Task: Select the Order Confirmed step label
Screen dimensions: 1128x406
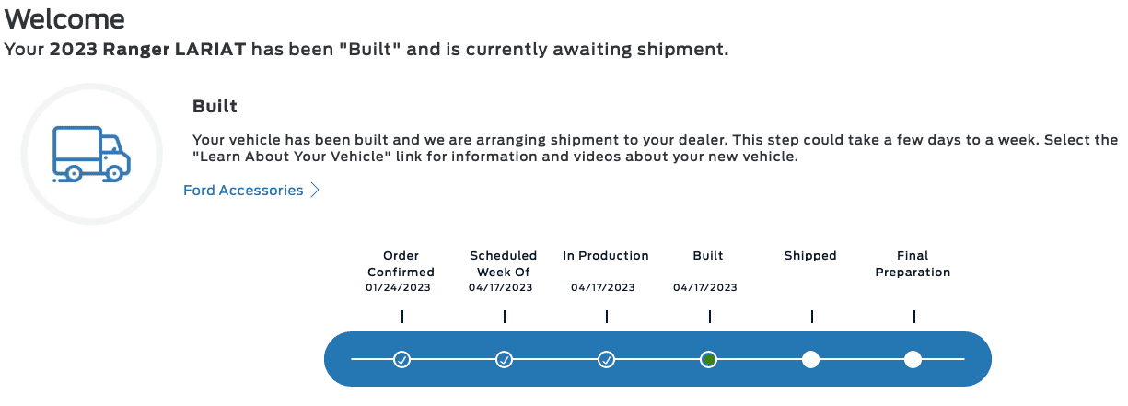Action: tap(401, 263)
